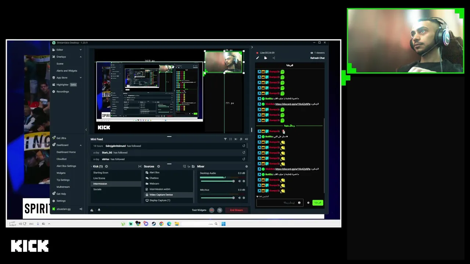Viewport: 470px width, 264px height.
Task: Adjust the Mic/Aux volume slider
Action: point(217,198)
